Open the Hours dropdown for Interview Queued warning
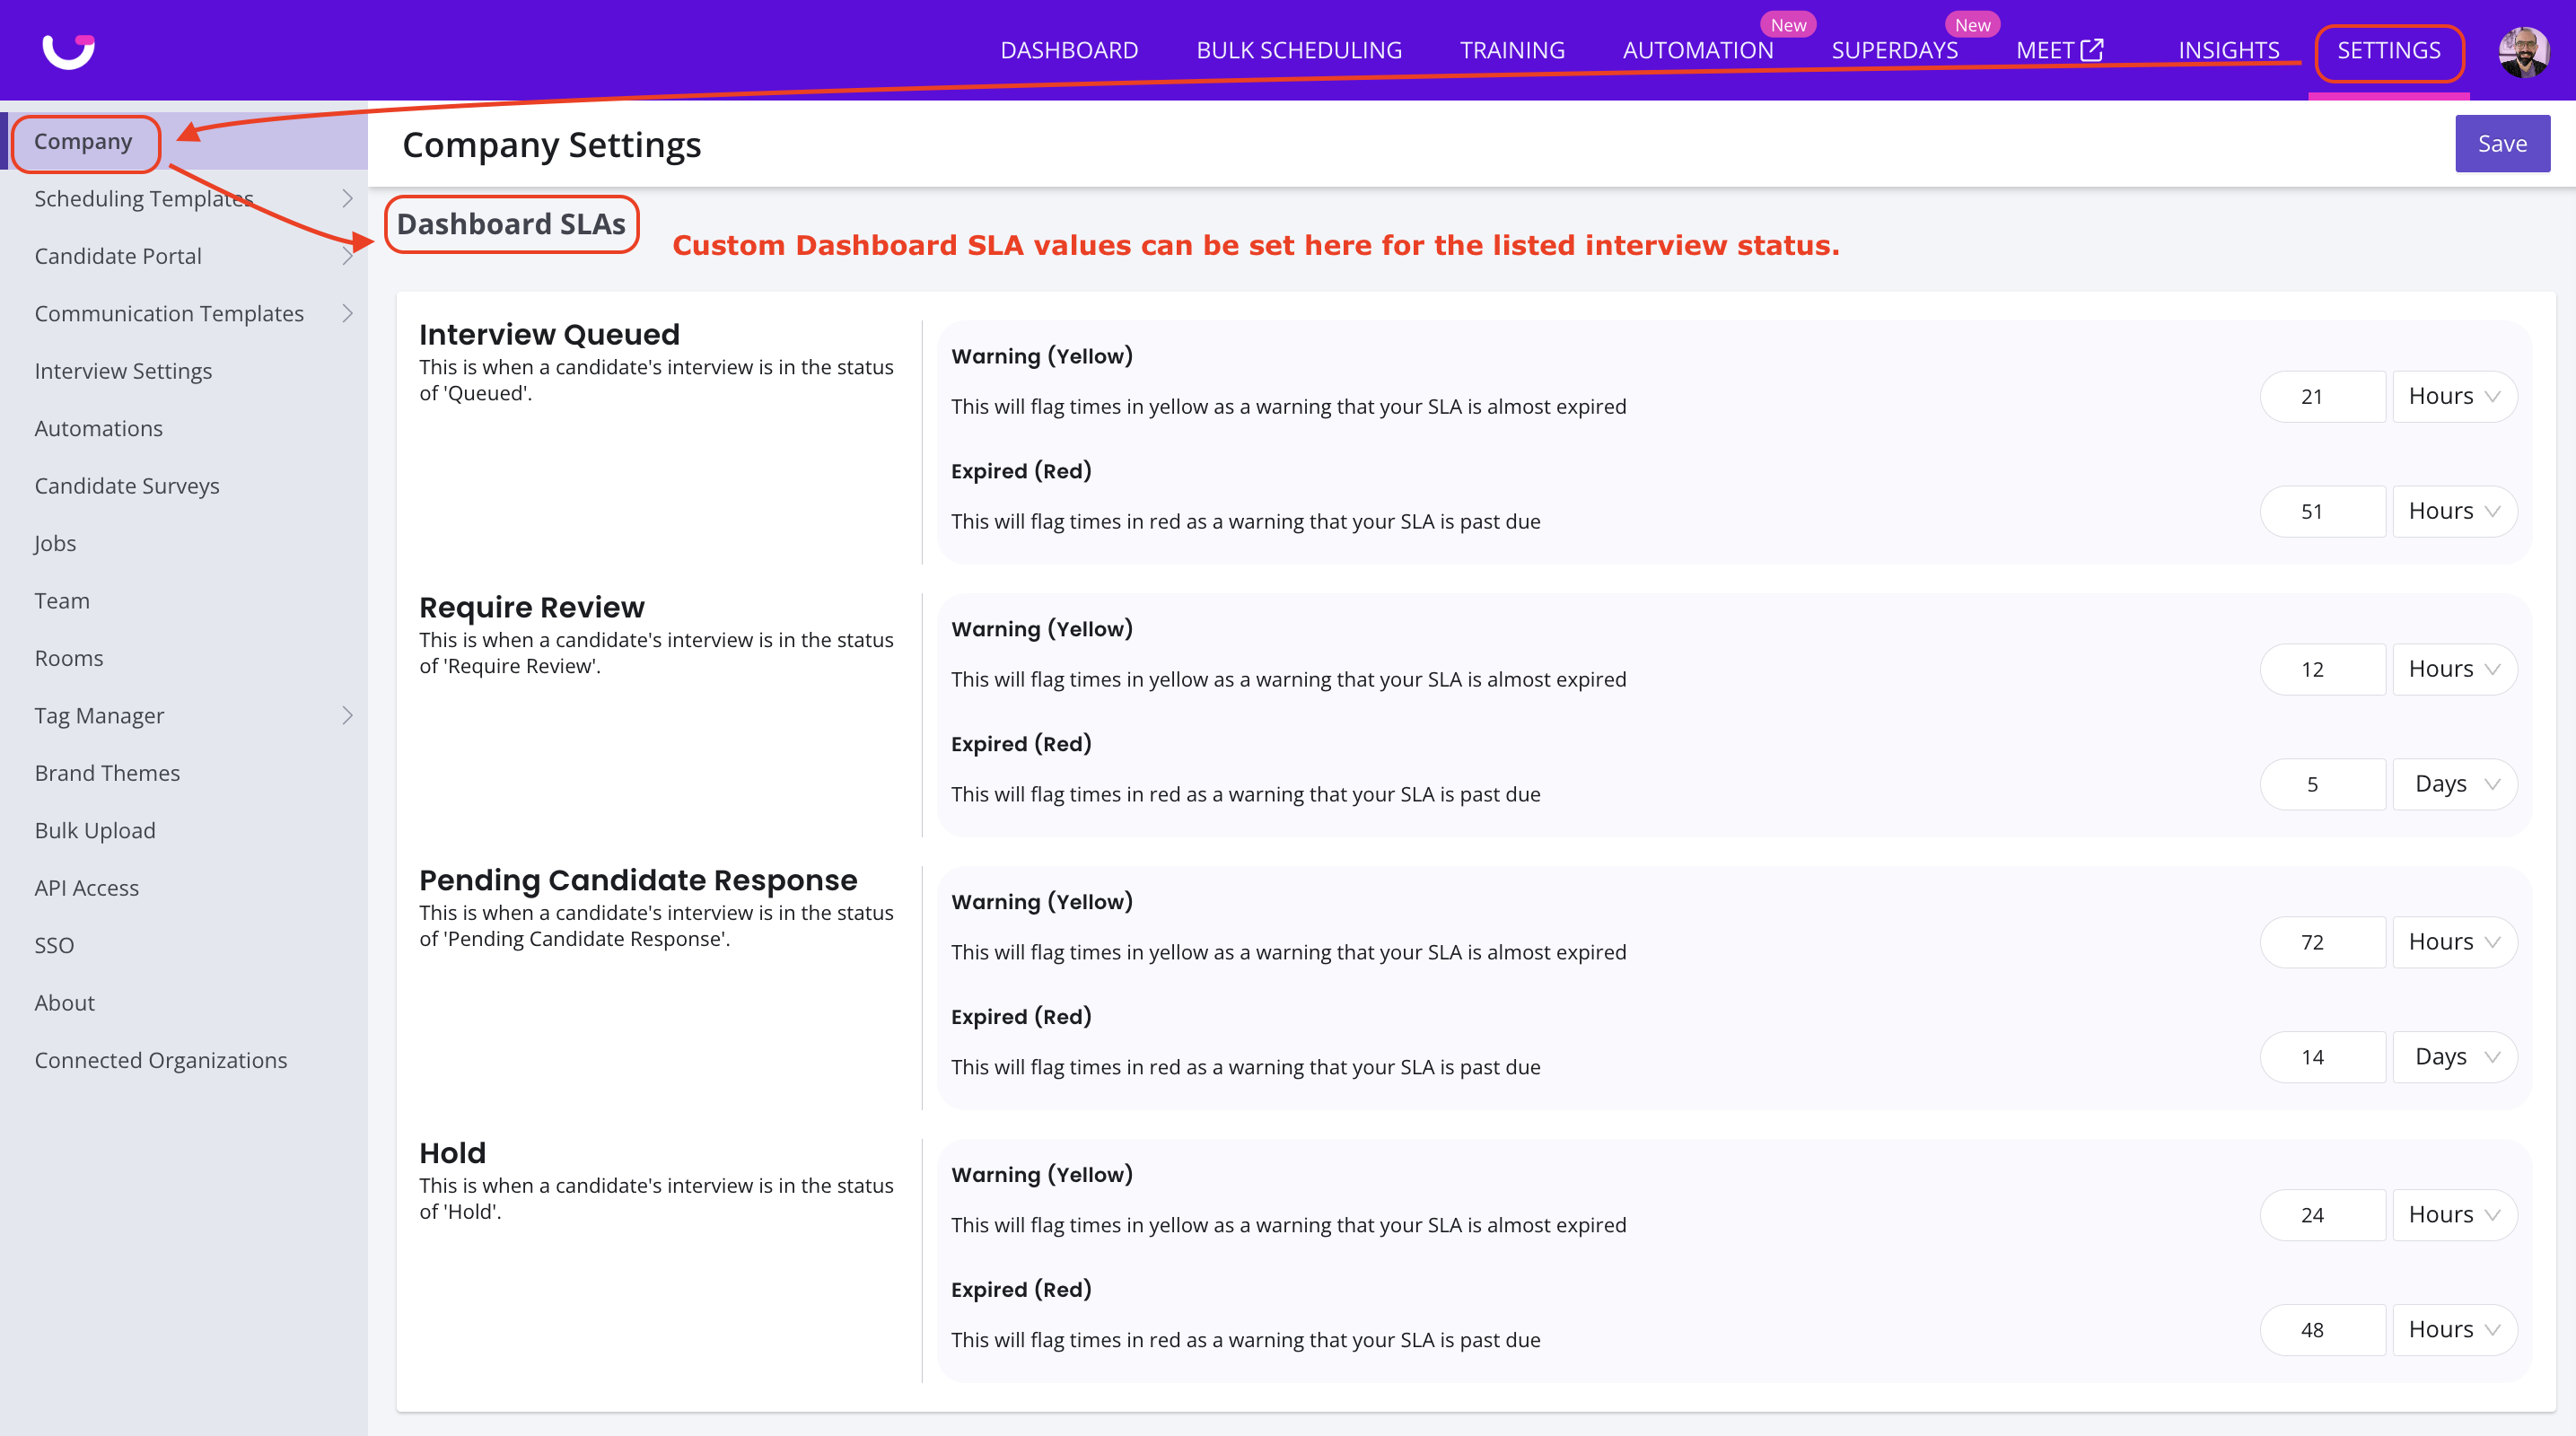 click(x=2454, y=396)
